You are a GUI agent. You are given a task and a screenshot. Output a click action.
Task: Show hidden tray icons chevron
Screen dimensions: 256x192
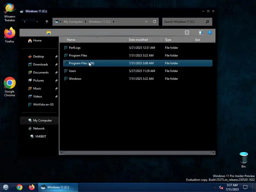(215, 187)
